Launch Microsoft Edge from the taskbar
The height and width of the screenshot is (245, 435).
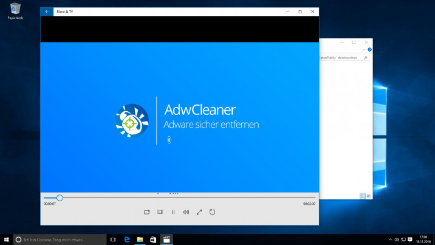point(126,240)
